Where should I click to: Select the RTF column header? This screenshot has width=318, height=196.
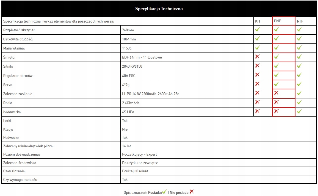click(x=300, y=21)
